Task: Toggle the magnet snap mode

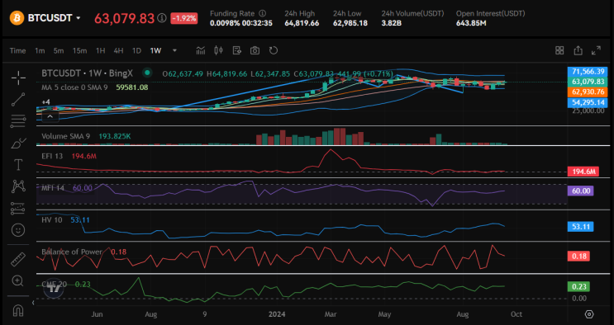Action: [x=18, y=311]
